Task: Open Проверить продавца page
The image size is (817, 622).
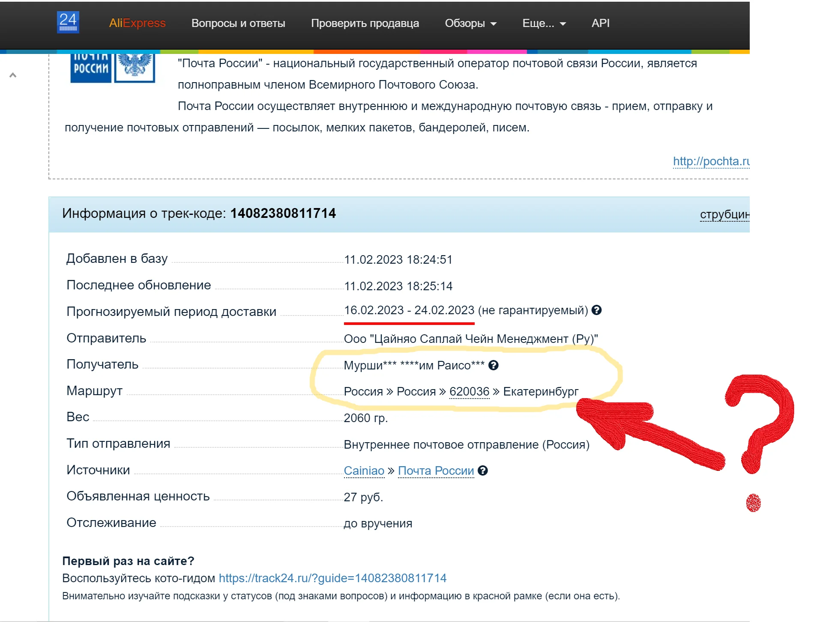Action: pos(365,23)
